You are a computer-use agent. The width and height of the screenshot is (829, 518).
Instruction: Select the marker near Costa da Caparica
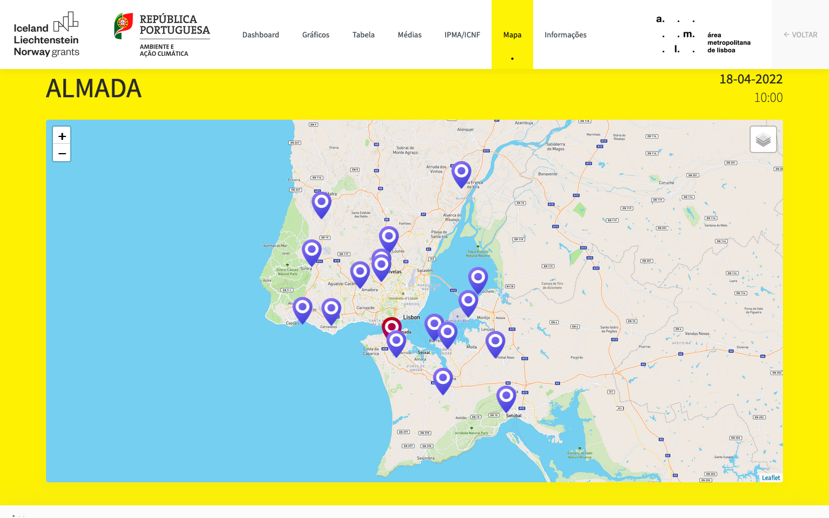point(396,344)
